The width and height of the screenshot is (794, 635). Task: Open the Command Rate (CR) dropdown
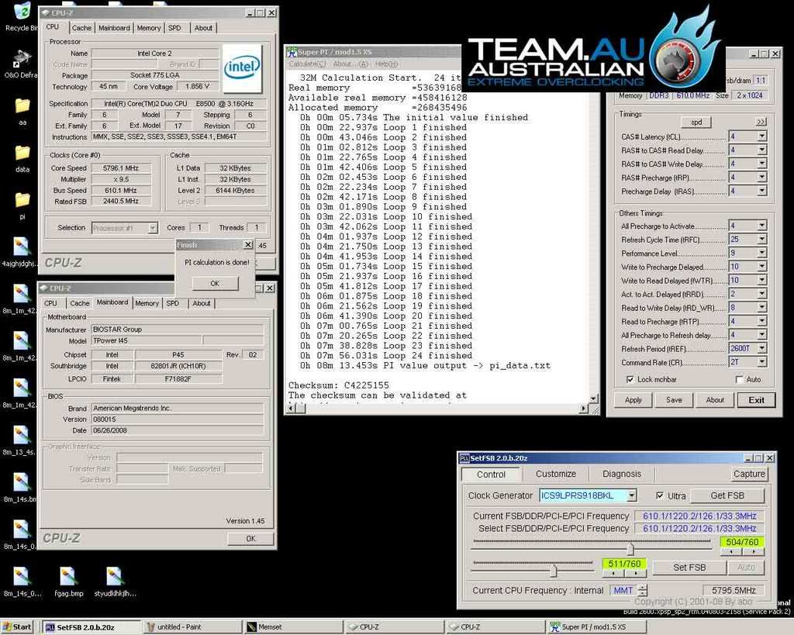761,362
